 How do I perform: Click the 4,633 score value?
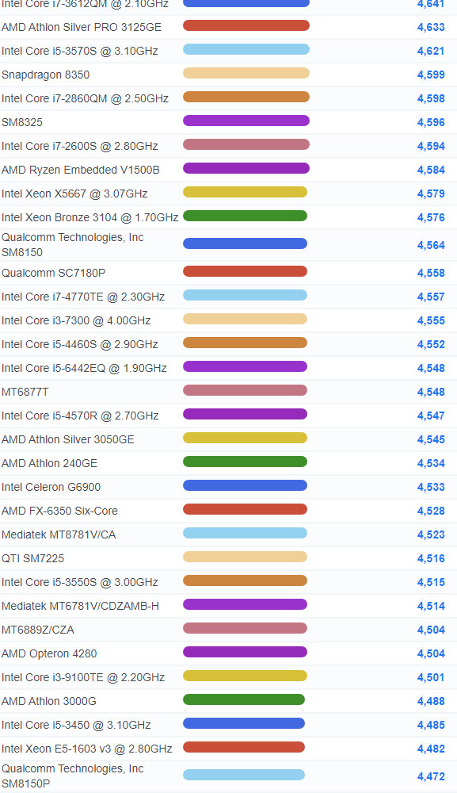point(431,27)
